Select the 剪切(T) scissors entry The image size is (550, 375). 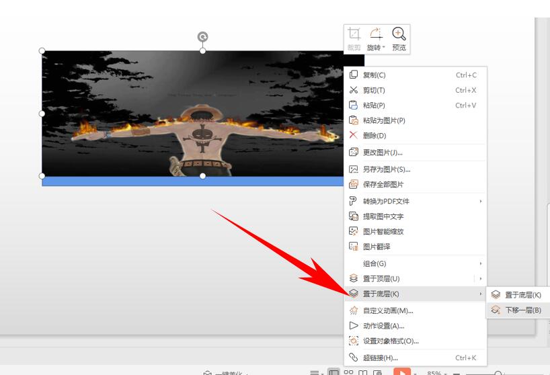[415, 90]
